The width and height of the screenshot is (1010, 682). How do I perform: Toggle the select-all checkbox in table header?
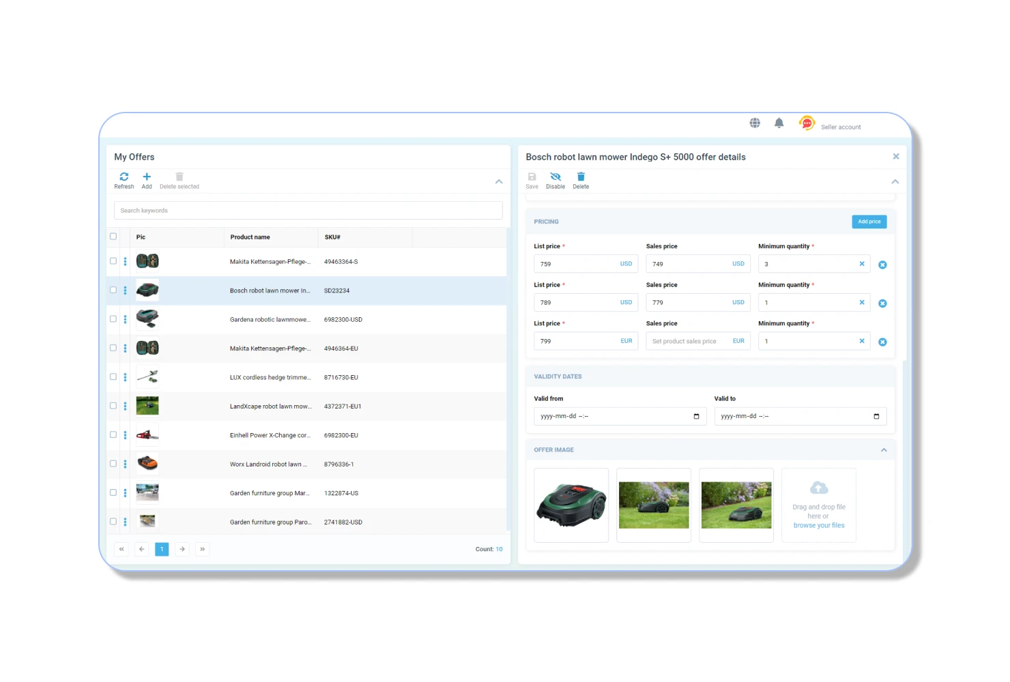(x=113, y=237)
